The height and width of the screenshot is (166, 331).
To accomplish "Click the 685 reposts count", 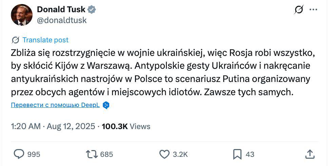I will 106,154.
